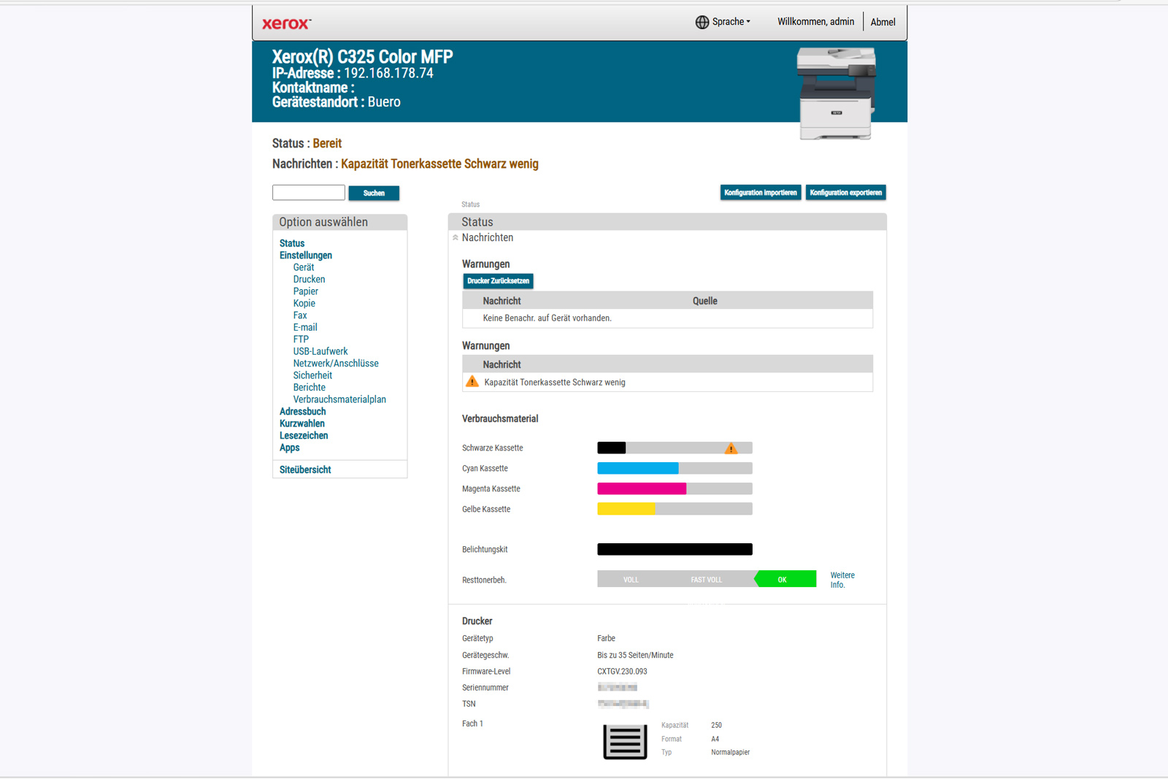Screen dimensions: 1168x779
Task: Click the Xerox logo
Action: 286,23
